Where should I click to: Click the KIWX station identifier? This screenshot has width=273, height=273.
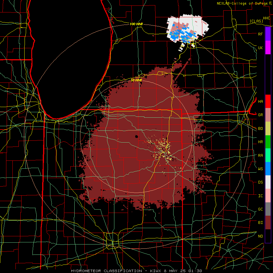pyautogui.click(x=156, y=271)
